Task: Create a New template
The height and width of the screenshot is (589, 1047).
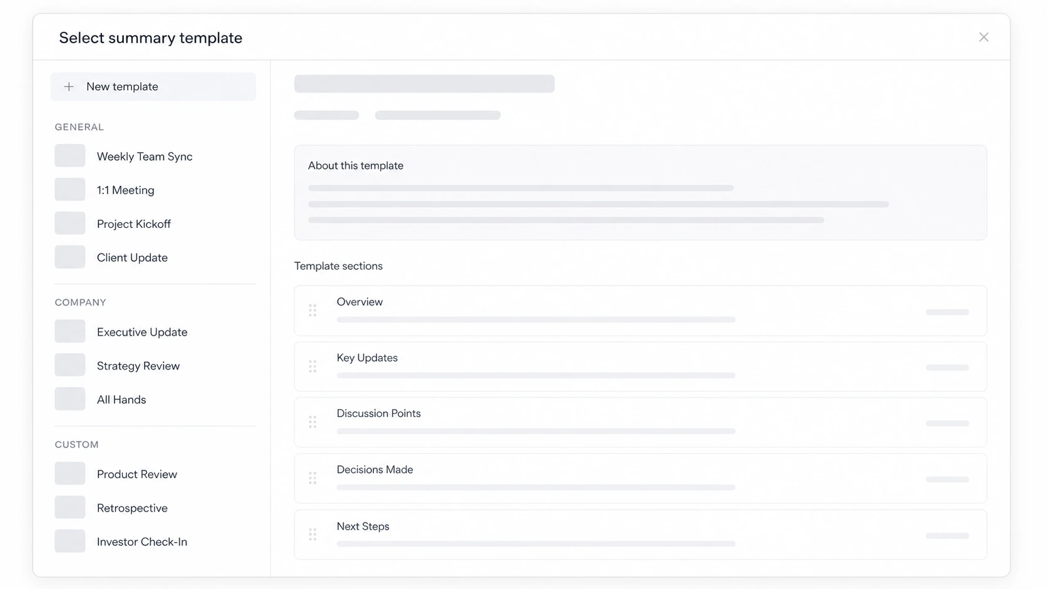Action: [153, 87]
